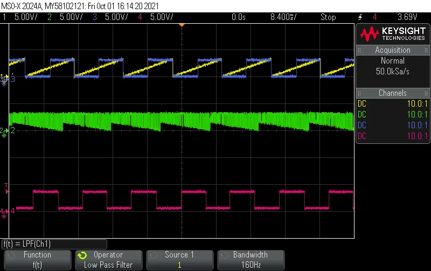The height and width of the screenshot is (271, 431).
Task: Click the Keysight Technologies logo
Action: [393, 34]
